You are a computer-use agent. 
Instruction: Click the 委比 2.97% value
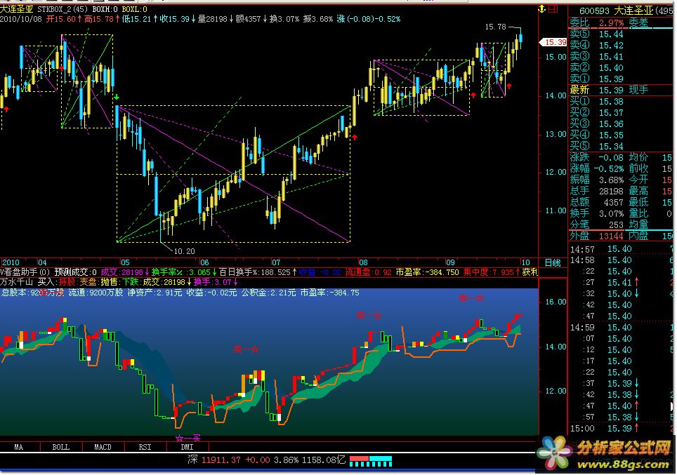[x=611, y=22]
